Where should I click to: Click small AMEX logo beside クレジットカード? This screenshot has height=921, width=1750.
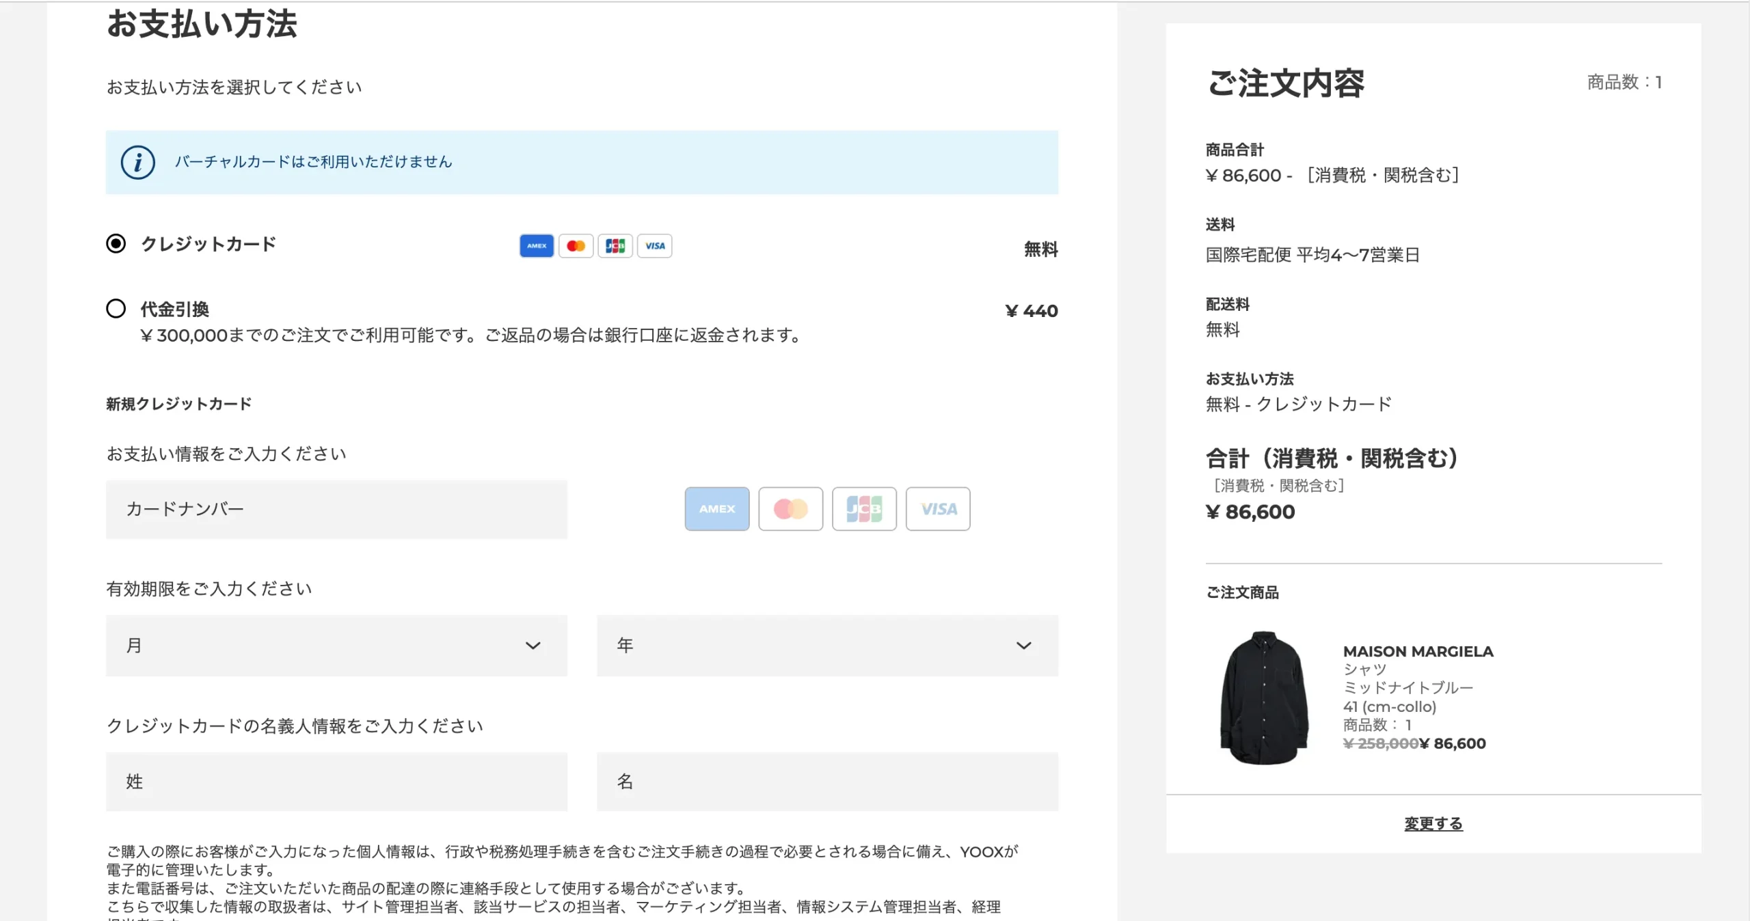coord(537,246)
